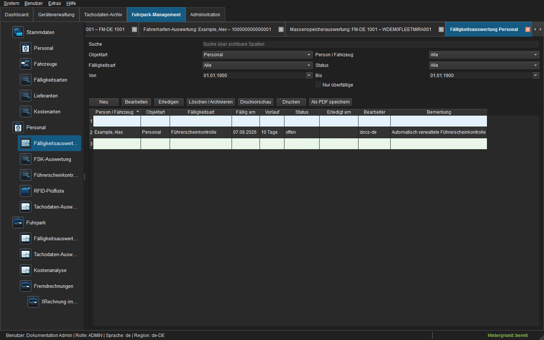544x340 pixels.
Task: Click Als PDF speichern button
Action: point(330,102)
